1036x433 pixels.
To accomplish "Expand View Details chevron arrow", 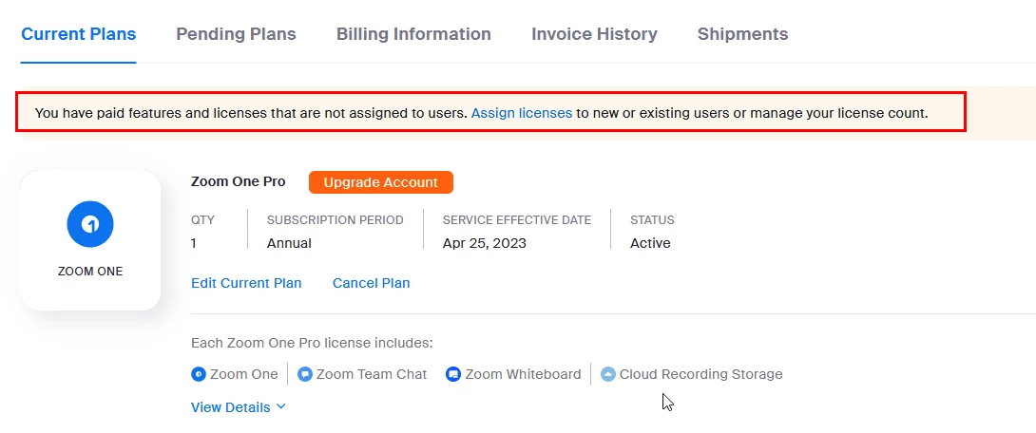I will [x=281, y=407].
